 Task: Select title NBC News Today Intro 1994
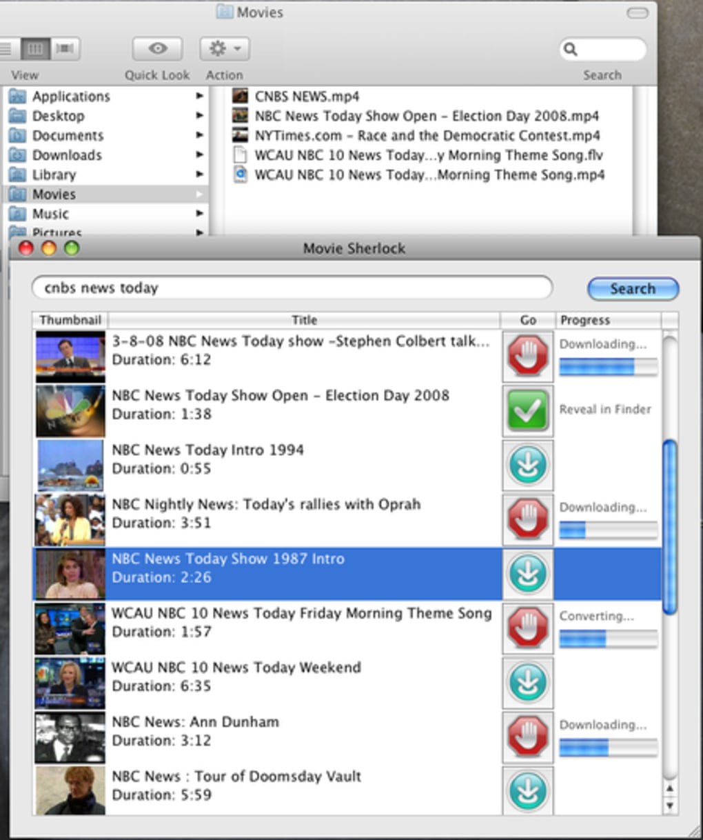pyautogui.click(x=207, y=450)
